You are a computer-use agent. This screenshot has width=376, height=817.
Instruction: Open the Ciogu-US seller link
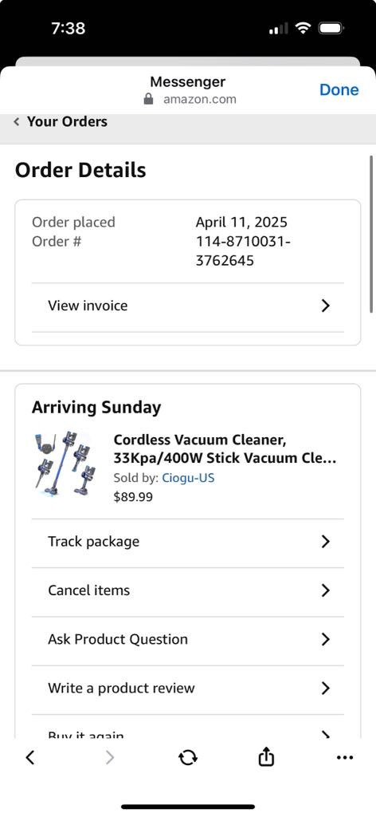188,478
